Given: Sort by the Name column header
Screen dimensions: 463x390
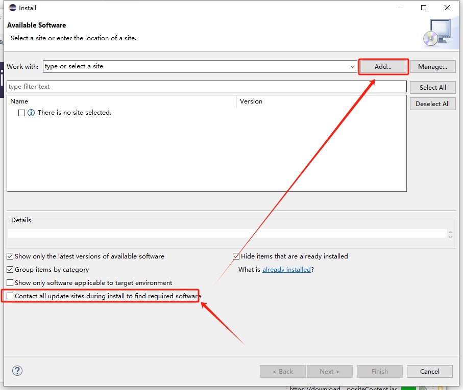Looking at the screenshot, I should [121, 101].
